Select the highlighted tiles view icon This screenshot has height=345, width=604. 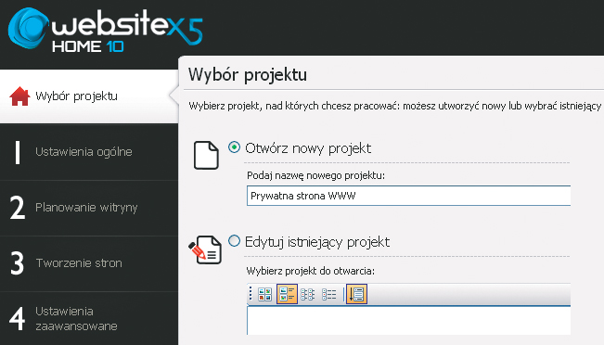tap(287, 294)
